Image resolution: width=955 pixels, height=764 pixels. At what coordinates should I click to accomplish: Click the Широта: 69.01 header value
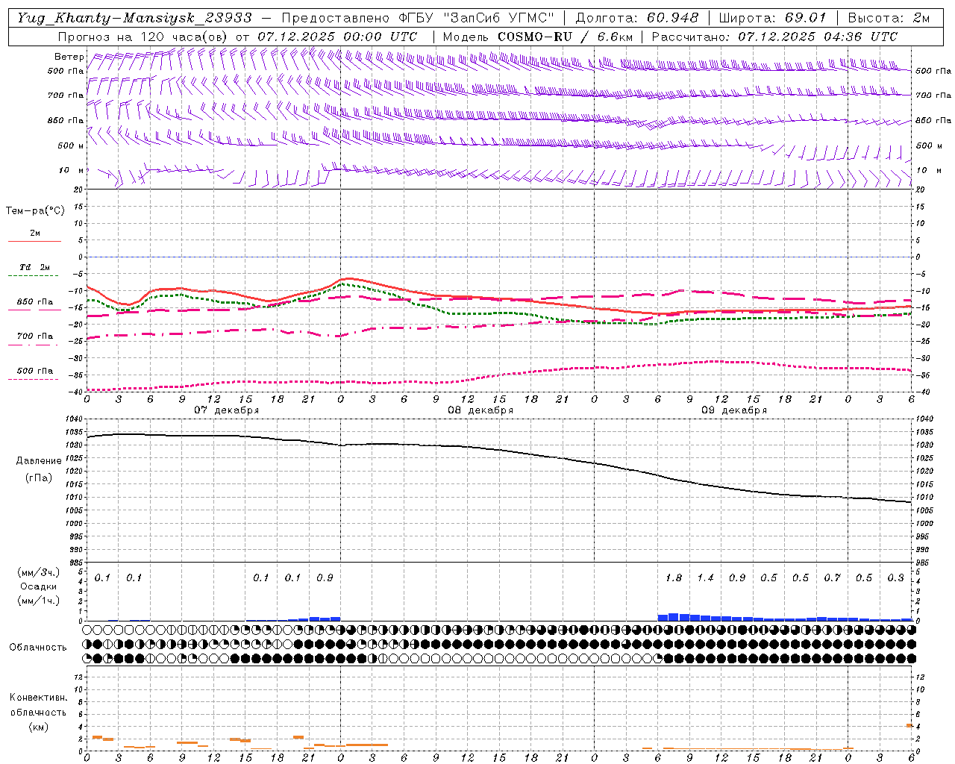772,18
